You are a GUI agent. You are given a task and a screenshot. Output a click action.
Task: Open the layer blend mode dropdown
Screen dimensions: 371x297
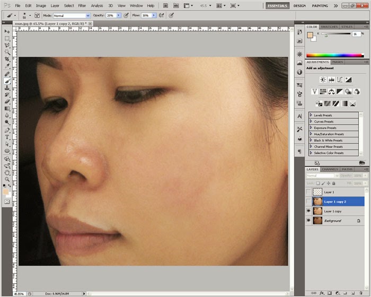click(322, 176)
